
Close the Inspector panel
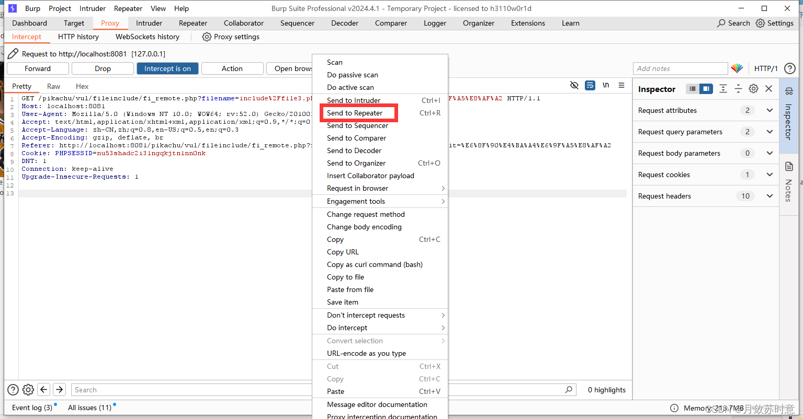coord(769,89)
